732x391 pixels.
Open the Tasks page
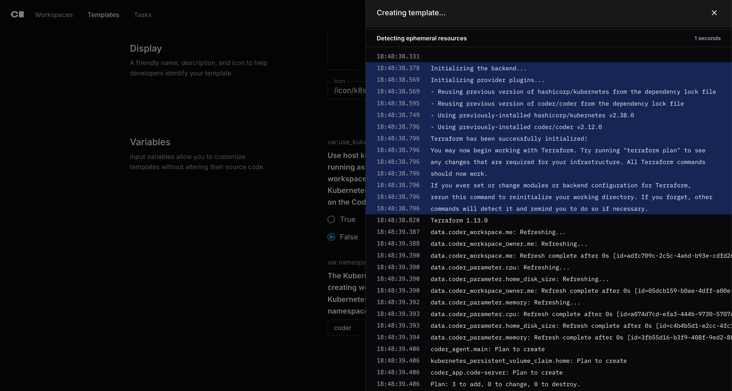pyautogui.click(x=142, y=15)
